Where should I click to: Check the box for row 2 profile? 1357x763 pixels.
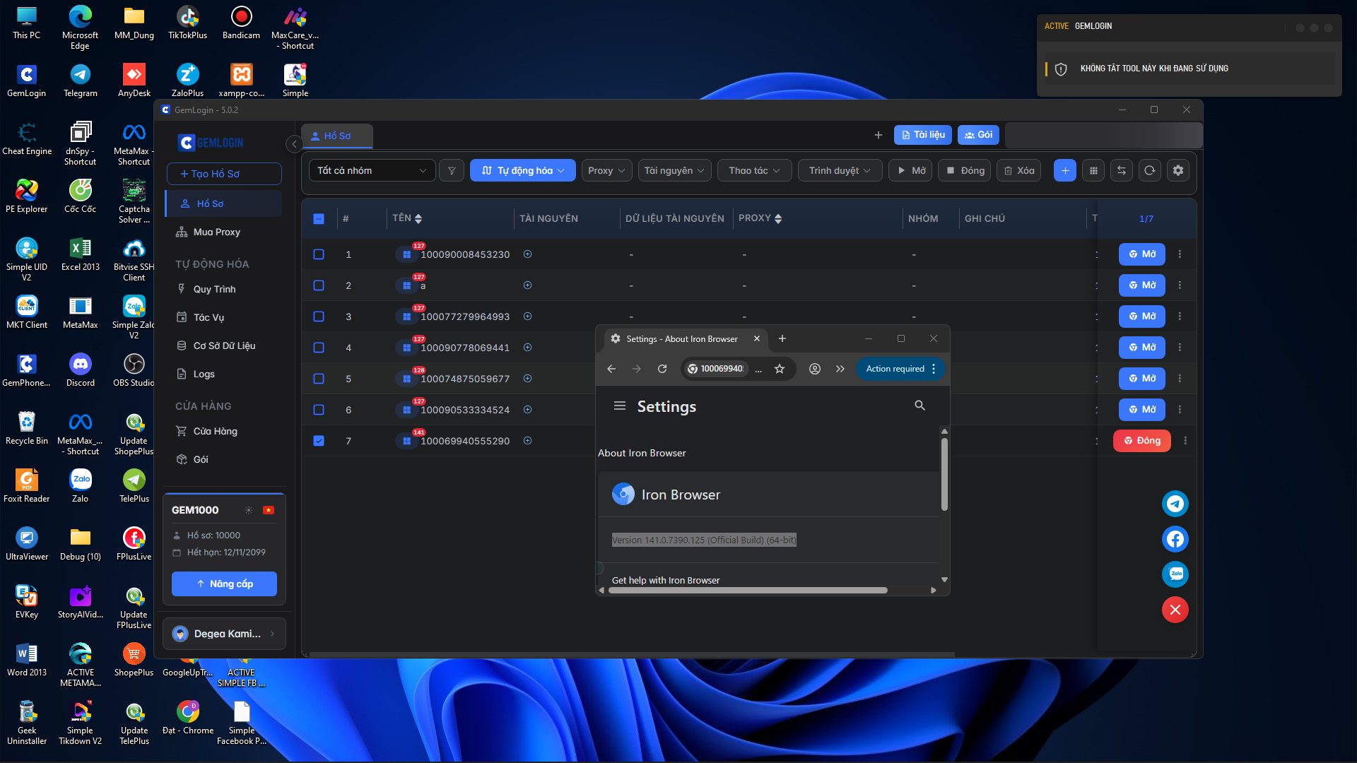click(319, 285)
